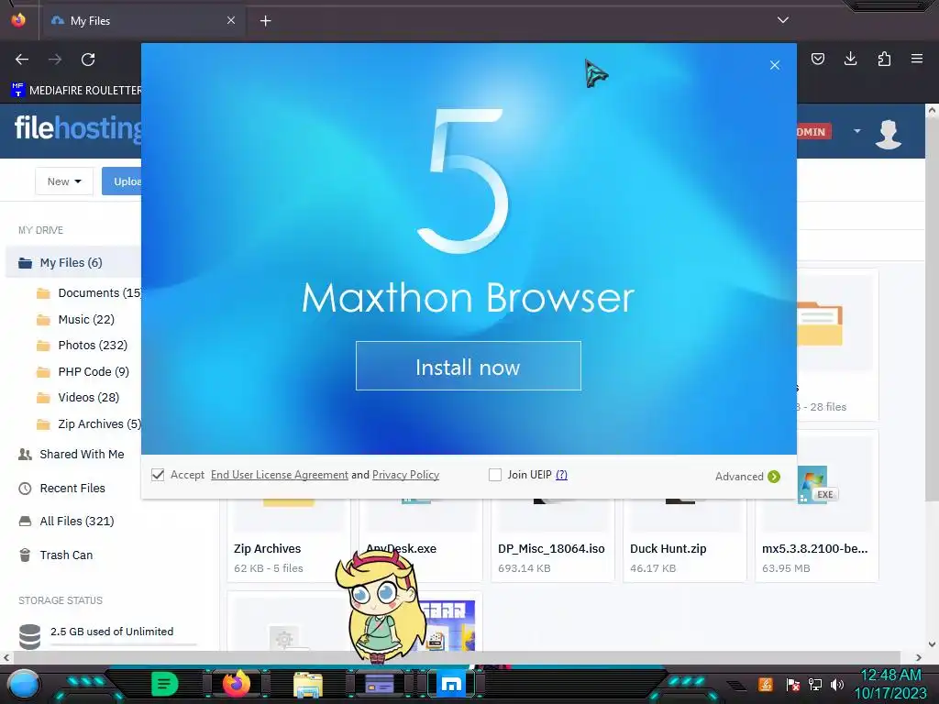Open the Zip Archives folder card
Screen dimensions: 939x704
pyautogui.click(x=288, y=539)
